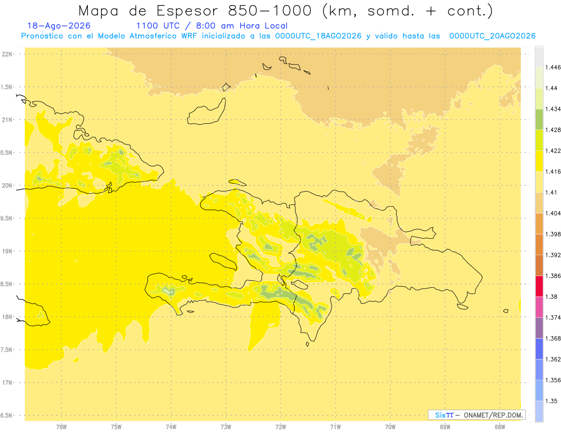Select the gray legend swatch above 1.446
The width and height of the screenshot is (561, 433).
tap(539, 57)
